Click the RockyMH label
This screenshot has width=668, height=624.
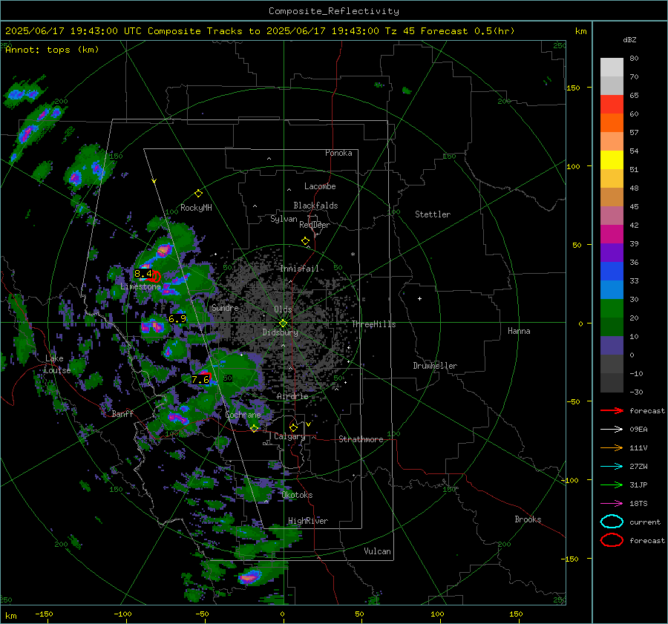click(x=196, y=208)
